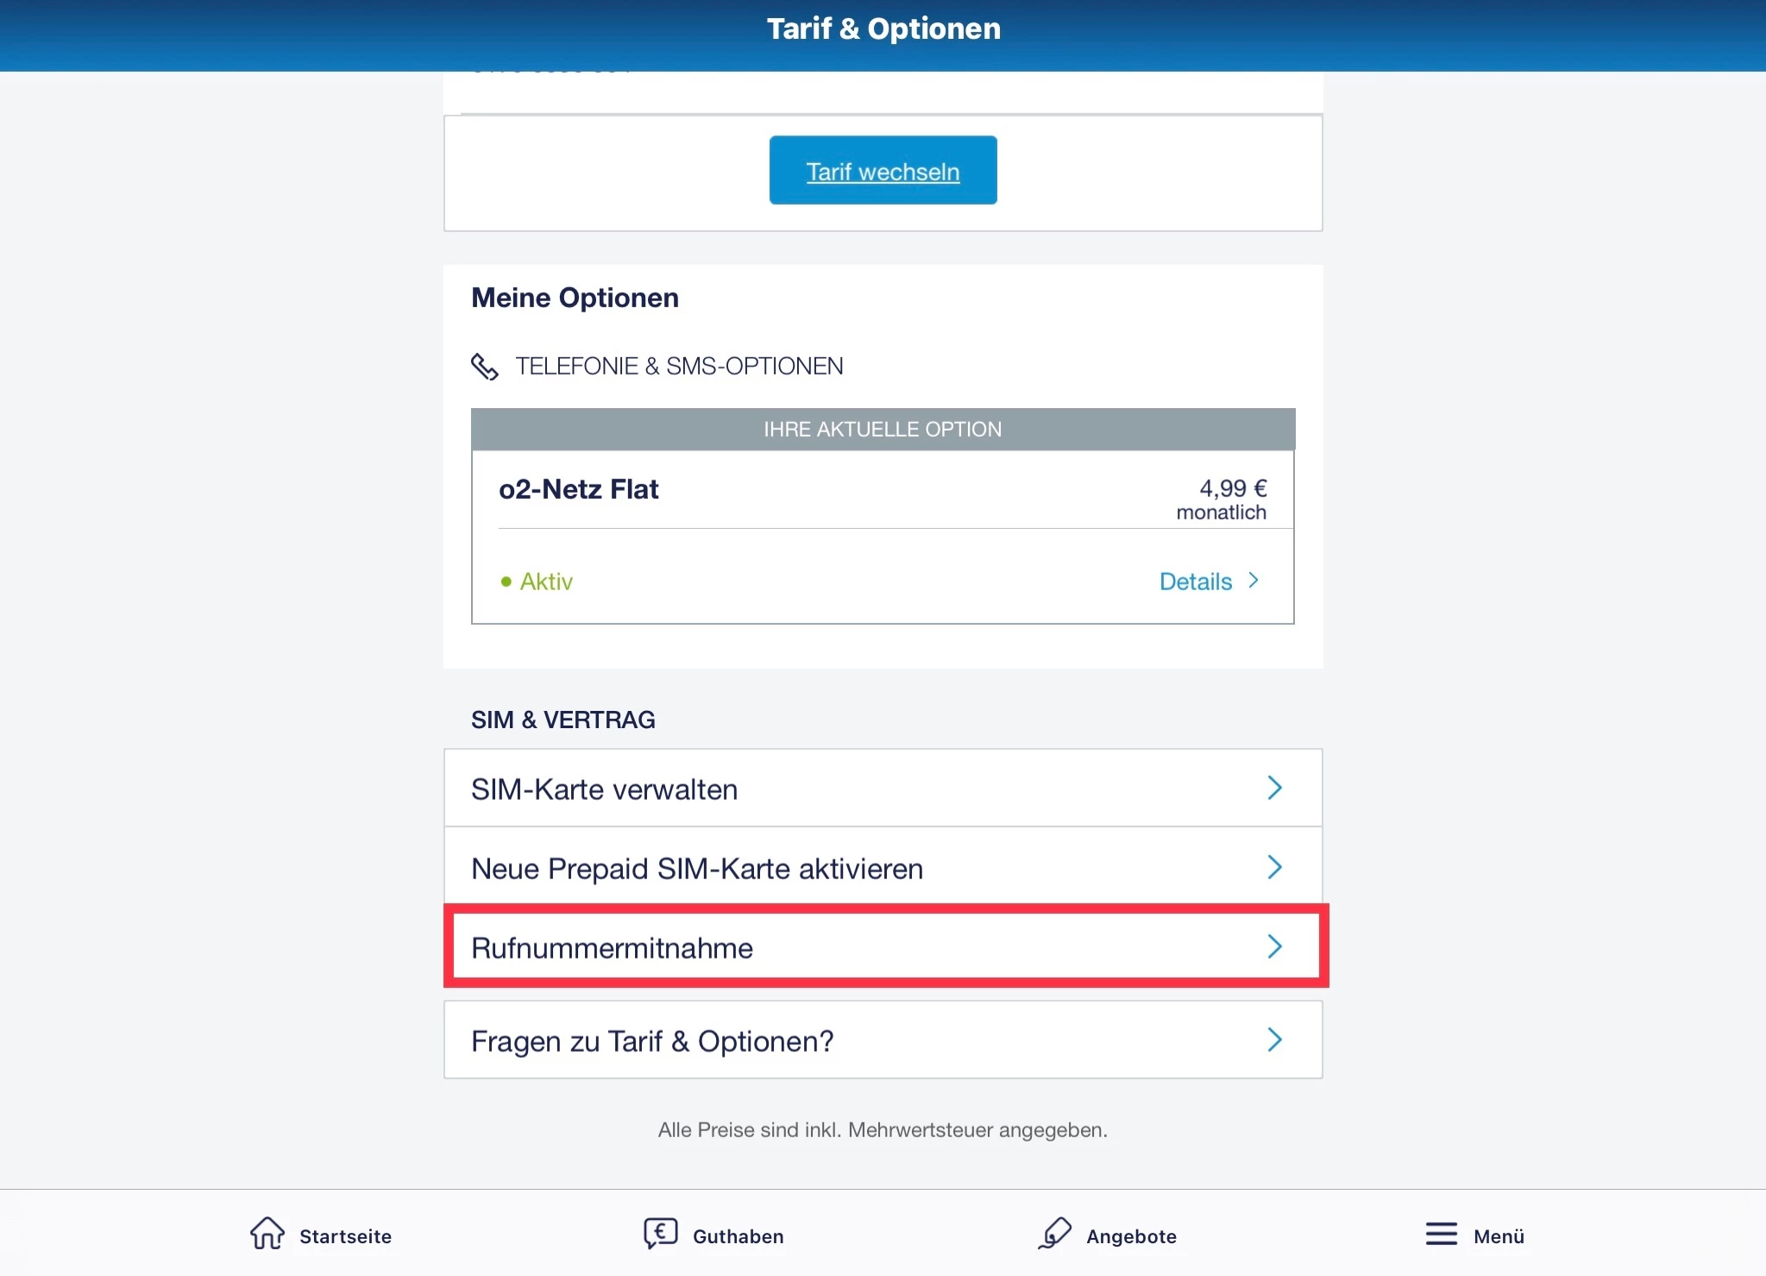Click the Guthaben euro speech icon
The width and height of the screenshot is (1766, 1276).
pos(661,1234)
